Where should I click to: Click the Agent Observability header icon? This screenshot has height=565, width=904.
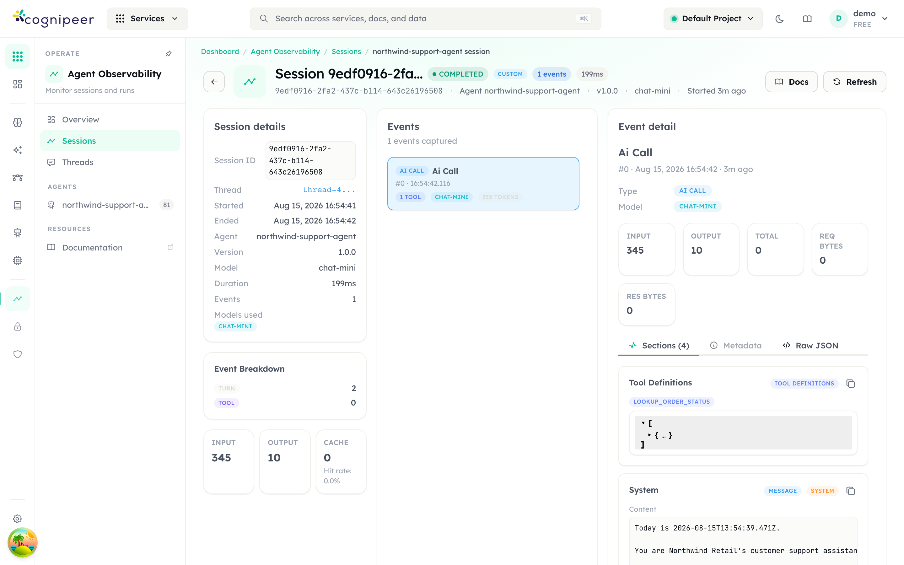pyautogui.click(x=54, y=74)
